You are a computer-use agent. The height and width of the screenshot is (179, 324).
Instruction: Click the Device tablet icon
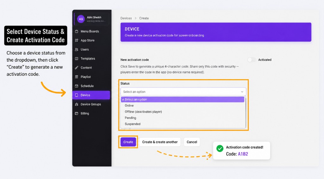tap(77, 95)
